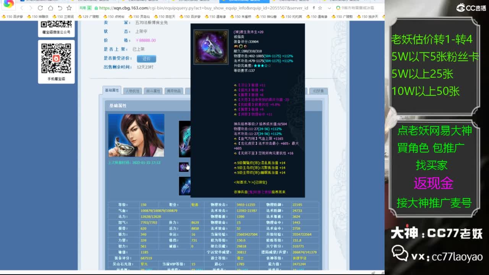Reload the current page

[40, 8]
